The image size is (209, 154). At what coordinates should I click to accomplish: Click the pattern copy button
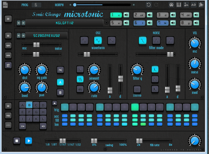(8, 116)
